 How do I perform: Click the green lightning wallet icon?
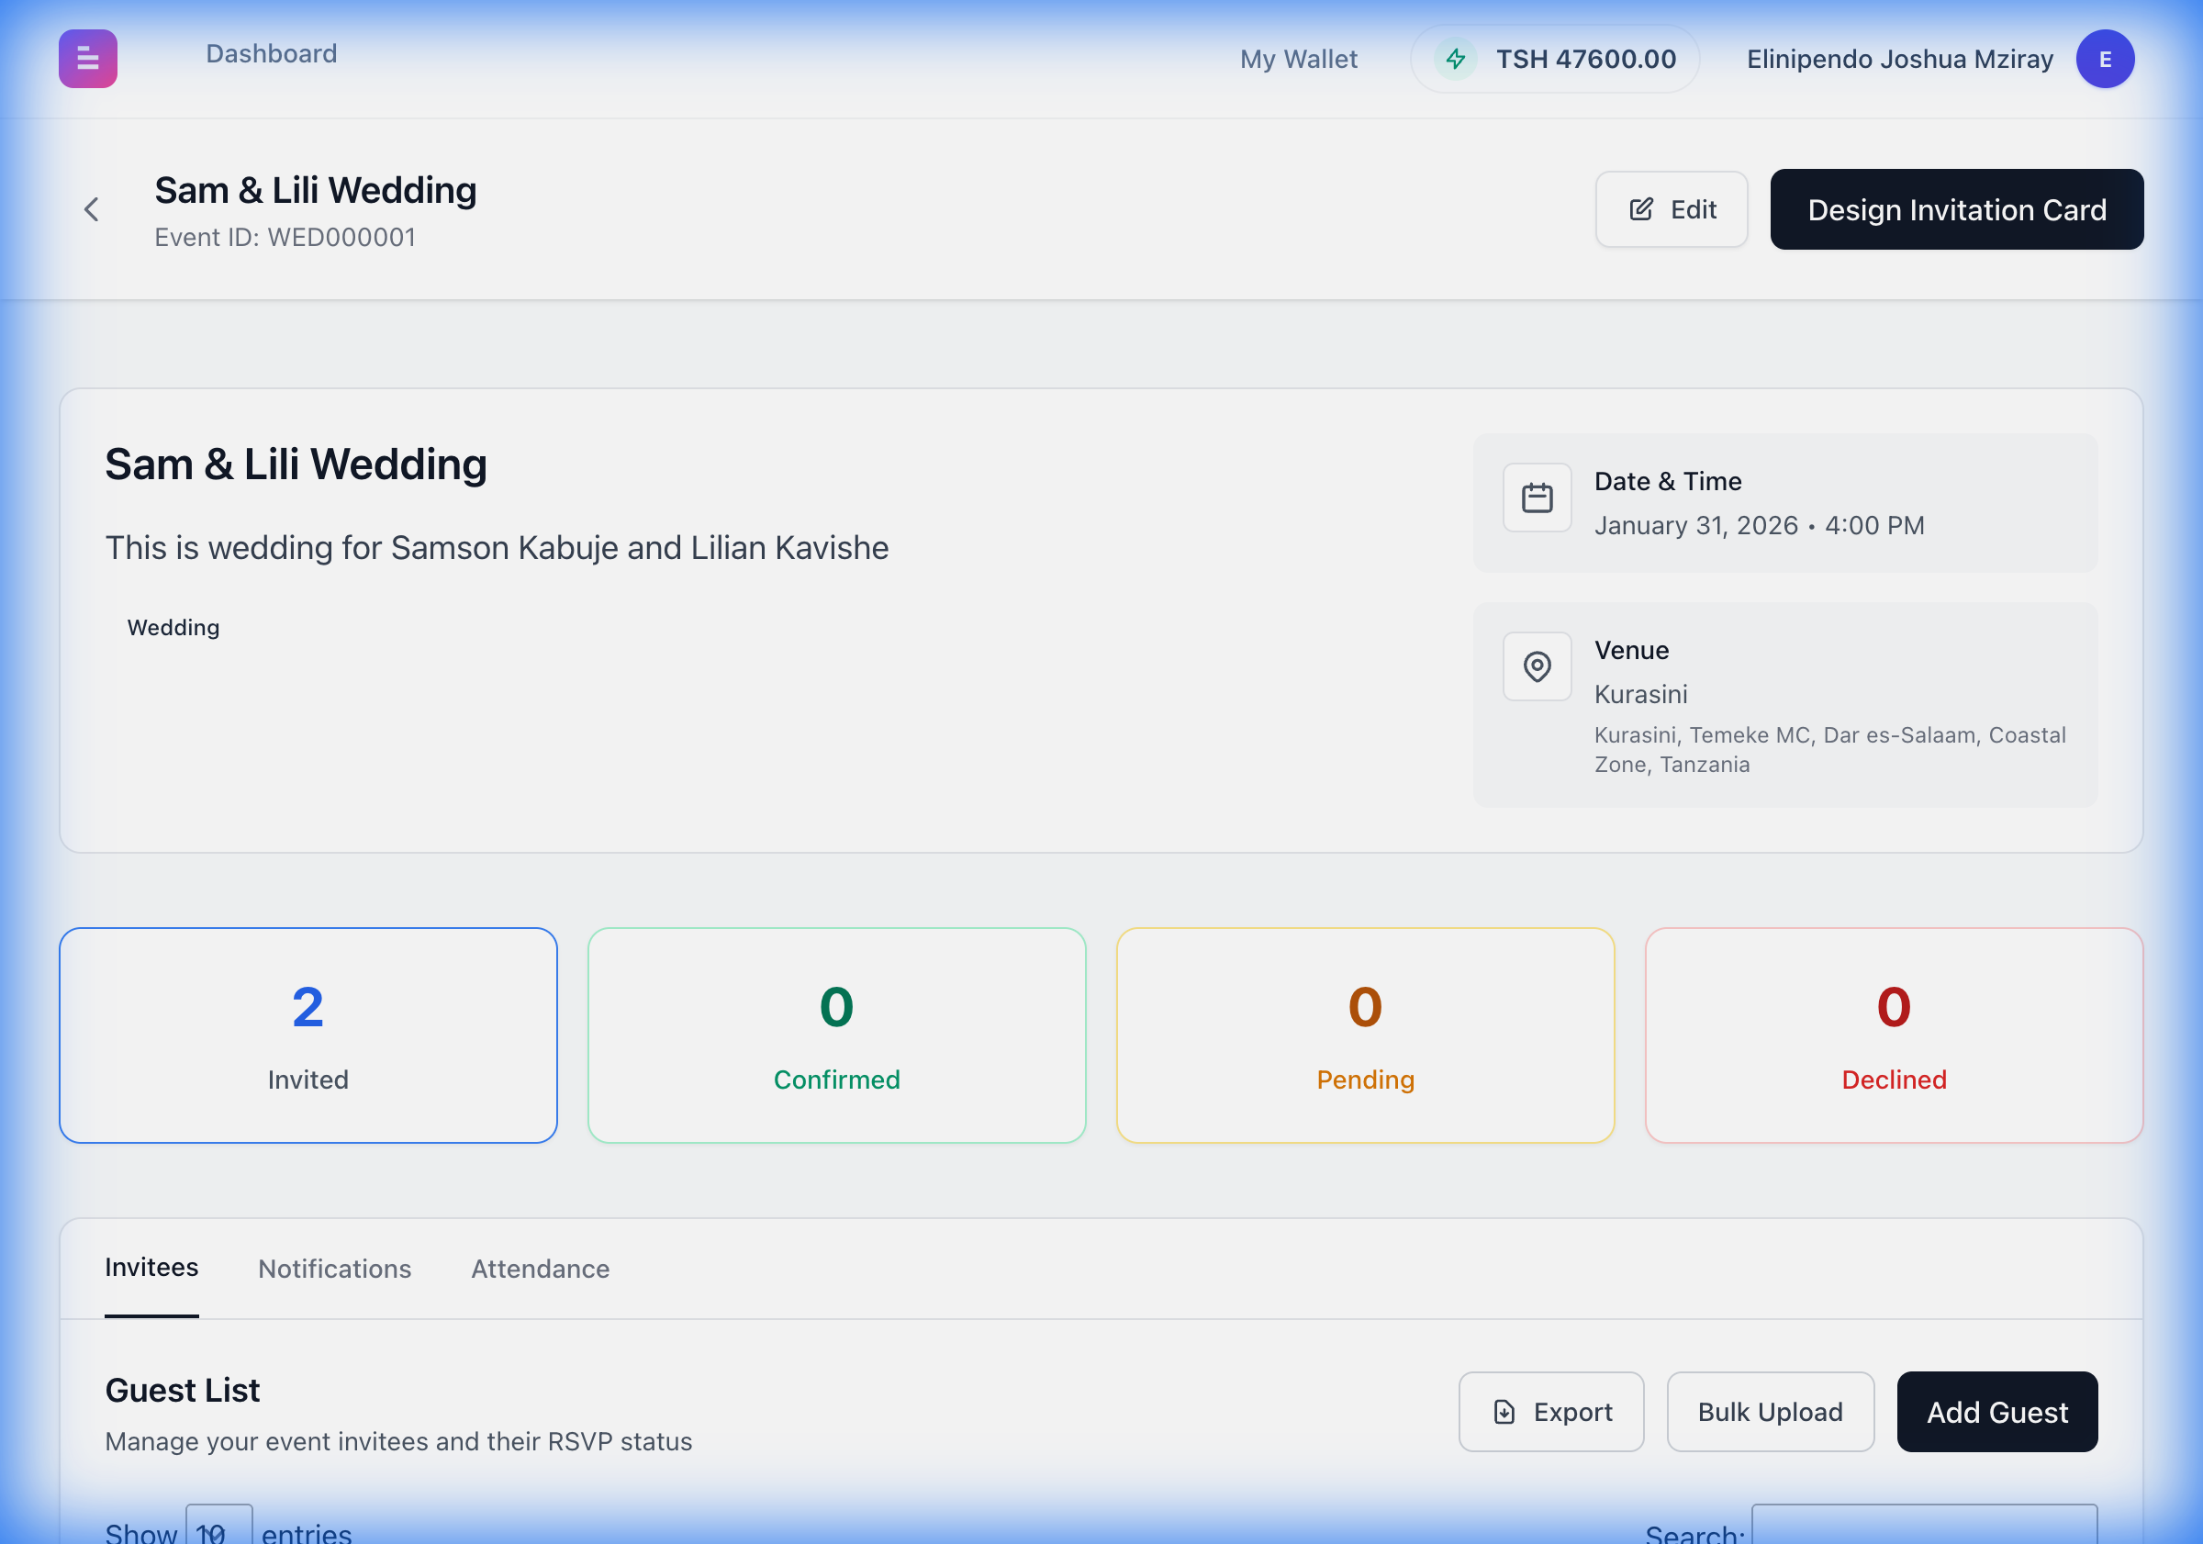(x=1455, y=59)
